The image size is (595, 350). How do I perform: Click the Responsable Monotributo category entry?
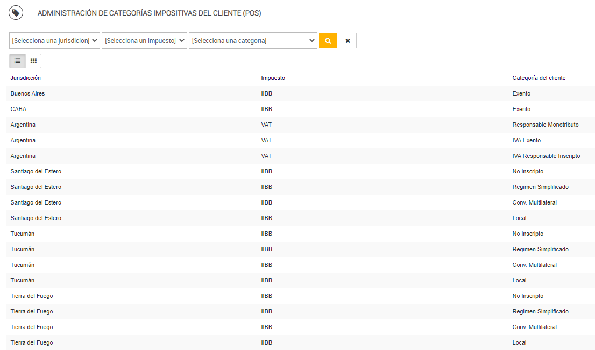point(546,125)
